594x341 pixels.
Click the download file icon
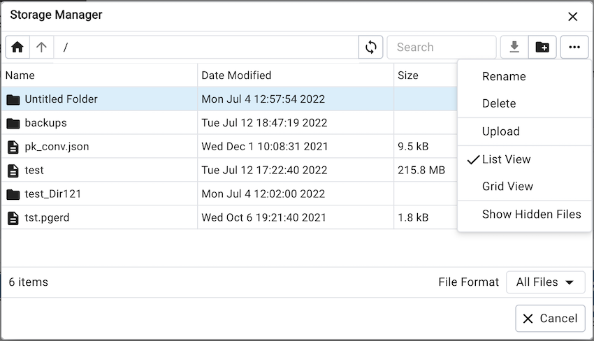pyautogui.click(x=514, y=48)
